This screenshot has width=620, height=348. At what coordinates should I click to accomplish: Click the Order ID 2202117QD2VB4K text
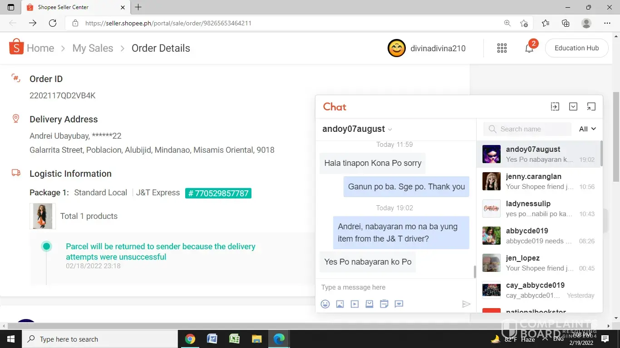click(63, 96)
